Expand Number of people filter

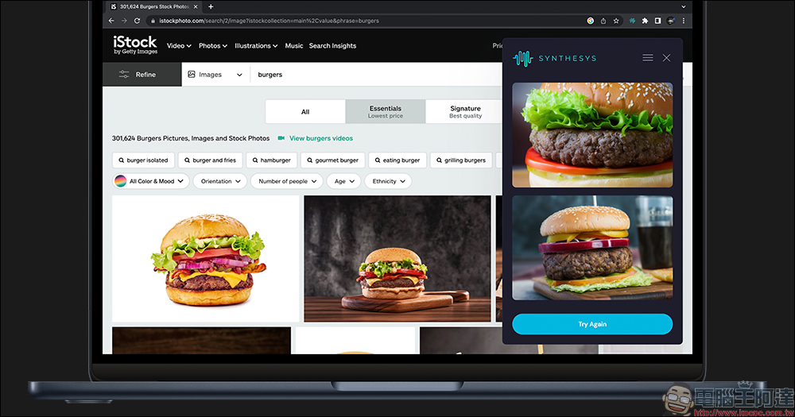[287, 181]
